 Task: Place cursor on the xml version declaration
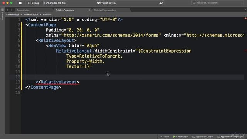click(74, 20)
